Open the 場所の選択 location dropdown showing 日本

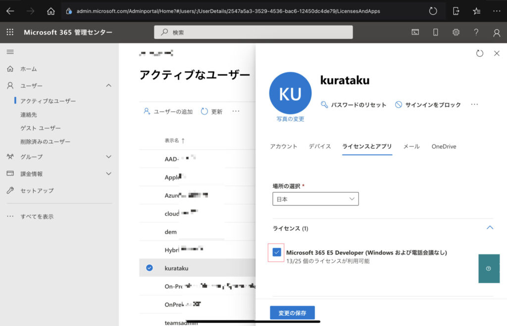click(x=315, y=199)
